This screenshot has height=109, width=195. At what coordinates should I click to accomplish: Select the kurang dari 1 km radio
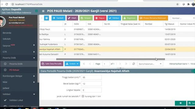[x=83, y=96]
